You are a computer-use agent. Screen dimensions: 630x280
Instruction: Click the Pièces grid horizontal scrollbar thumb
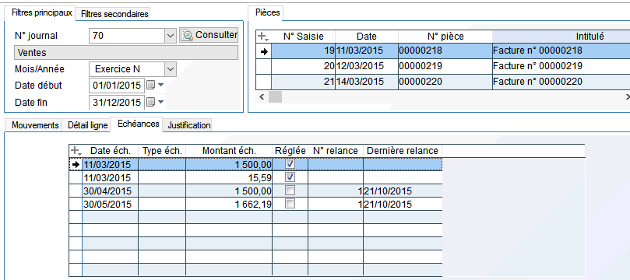click(x=275, y=96)
